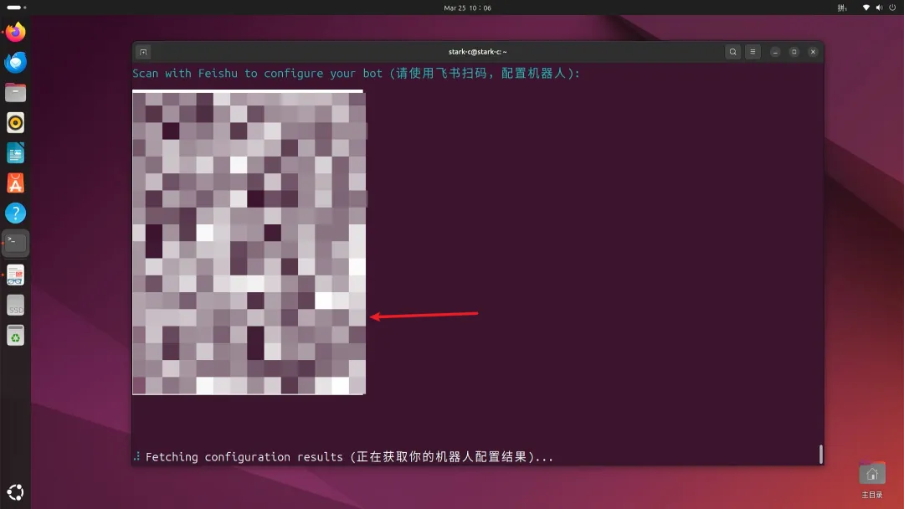The image size is (904, 509).
Task: Open Firefox from the dock
Action: 16,33
